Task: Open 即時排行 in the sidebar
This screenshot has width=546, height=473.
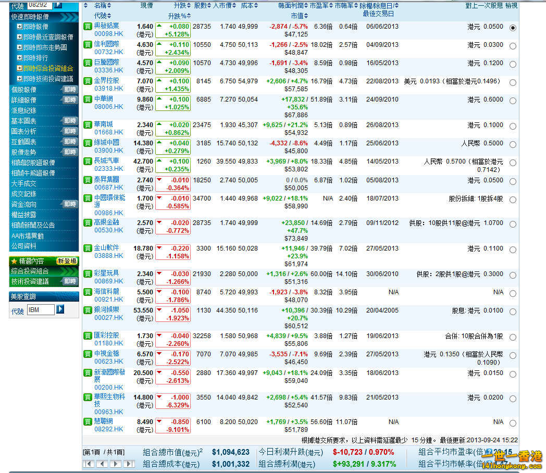Action: point(36,58)
